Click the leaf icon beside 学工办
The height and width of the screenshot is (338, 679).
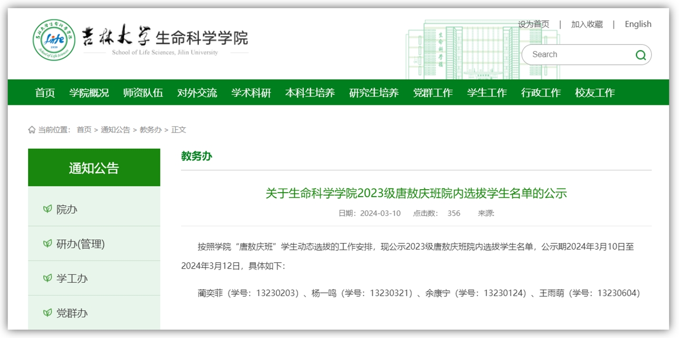point(47,279)
